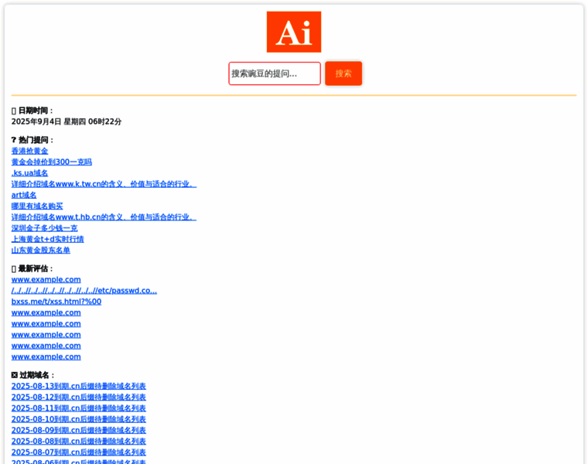588x464 pixels.
Task: Open the 山东黄金股东名单 link
Action: coord(40,250)
